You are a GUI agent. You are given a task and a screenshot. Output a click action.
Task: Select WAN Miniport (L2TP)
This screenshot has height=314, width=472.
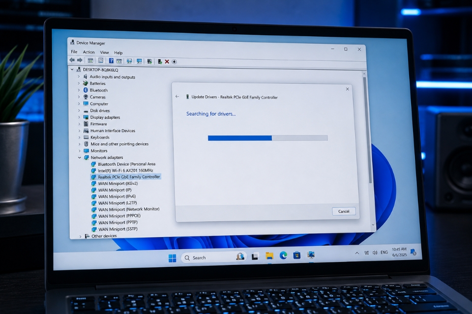(114, 203)
